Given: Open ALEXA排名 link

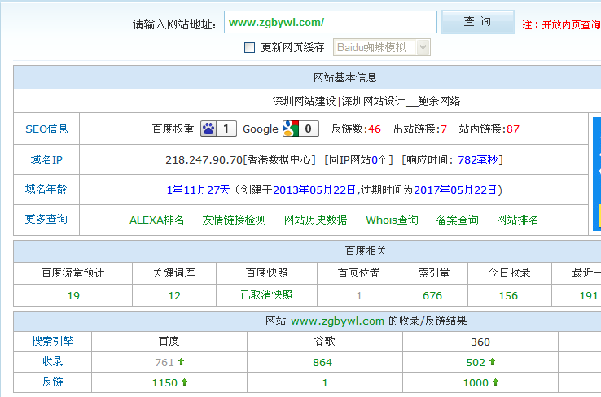Looking at the screenshot, I should point(157,220).
